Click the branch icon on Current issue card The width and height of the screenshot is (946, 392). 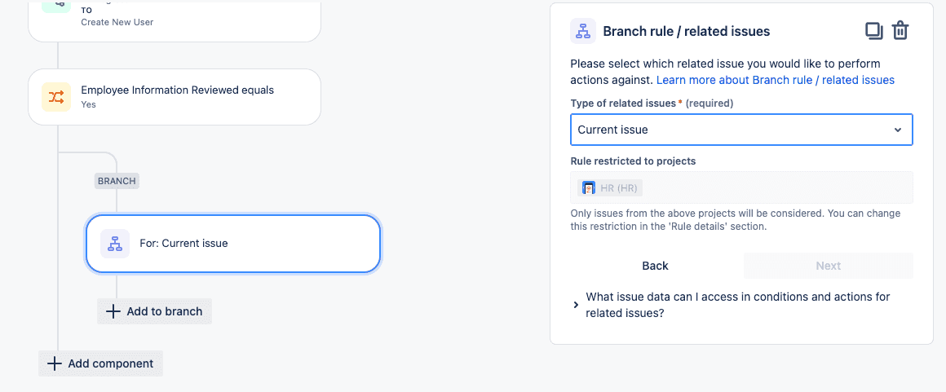tap(115, 244)
